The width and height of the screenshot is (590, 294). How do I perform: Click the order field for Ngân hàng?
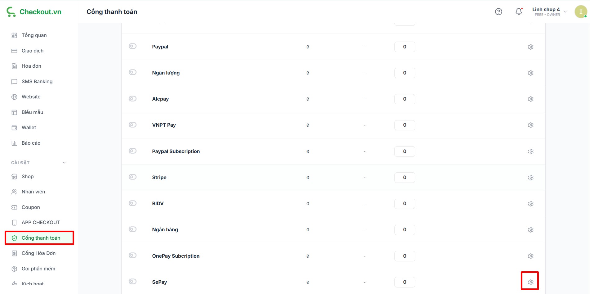pyautogui.click(x=405, y=230)
